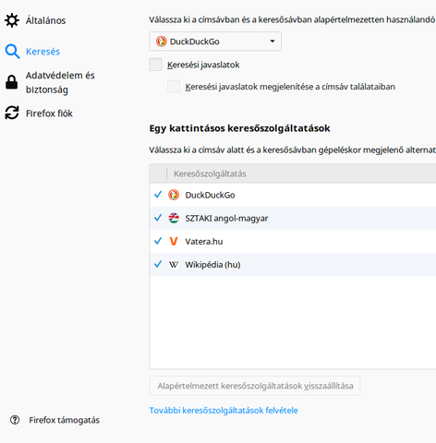Click the magnifier icon next to Keresés
Viewport: 436px width, 443px height.
12,52
